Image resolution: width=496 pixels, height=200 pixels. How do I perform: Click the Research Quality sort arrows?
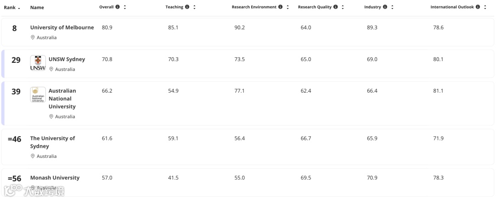point(343,7)
